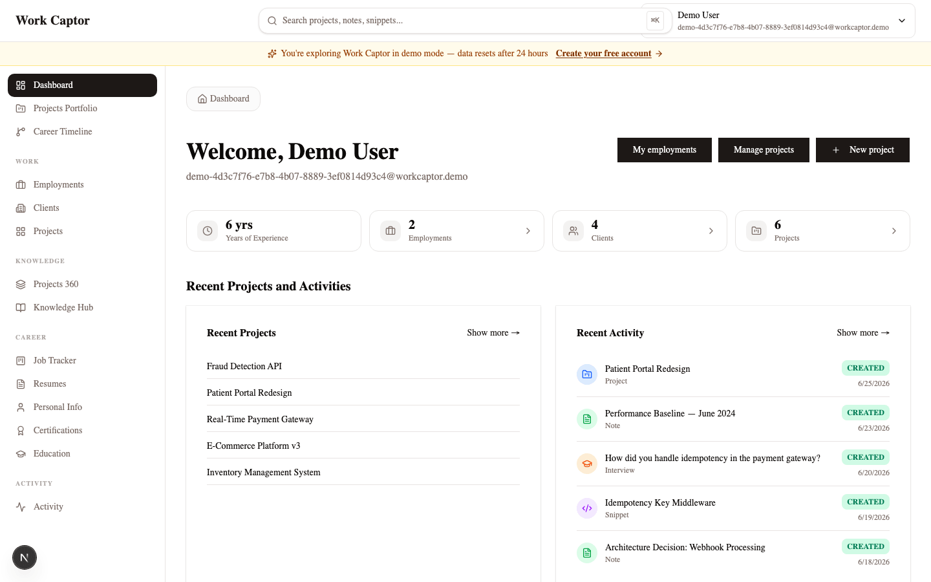This screenshot has height=582, width=931.
Task: Open Projects 360 section
Action: click(x=82, y=285)
